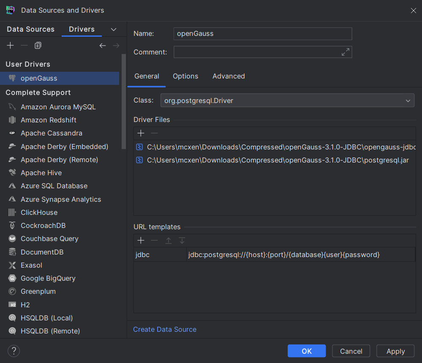Select the postgresql.jar driver file
Screen dimensions: 422x363
278,160
